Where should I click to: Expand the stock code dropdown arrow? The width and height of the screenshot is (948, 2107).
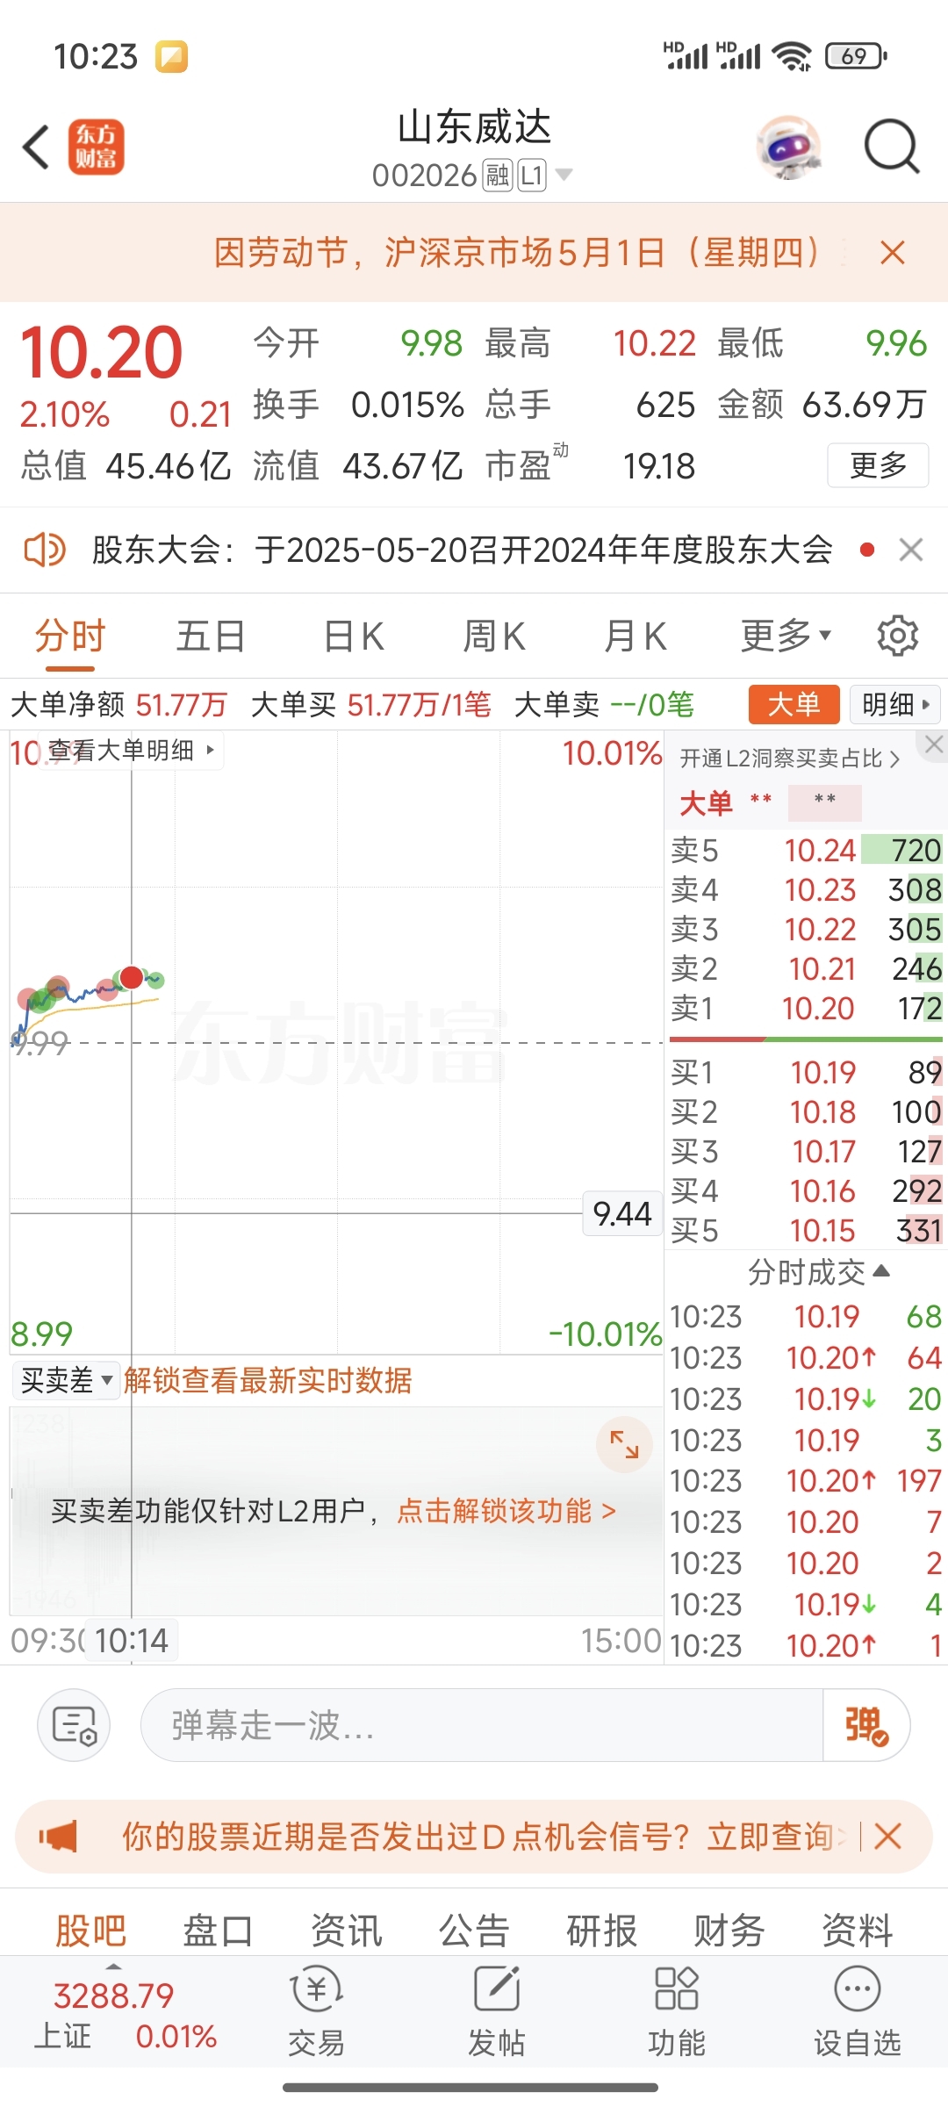click(564, 175)
